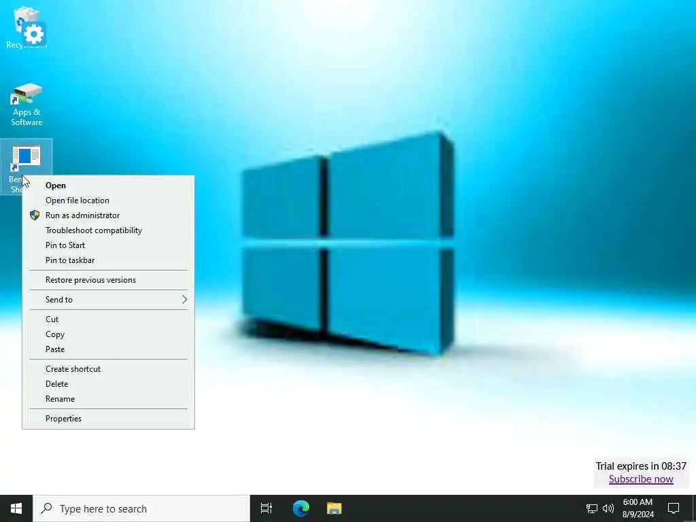Screen dimensions: 696x522
Task: Open File Explorer from the taskbar
Action: pyautogui.click(x=334, y=508)
